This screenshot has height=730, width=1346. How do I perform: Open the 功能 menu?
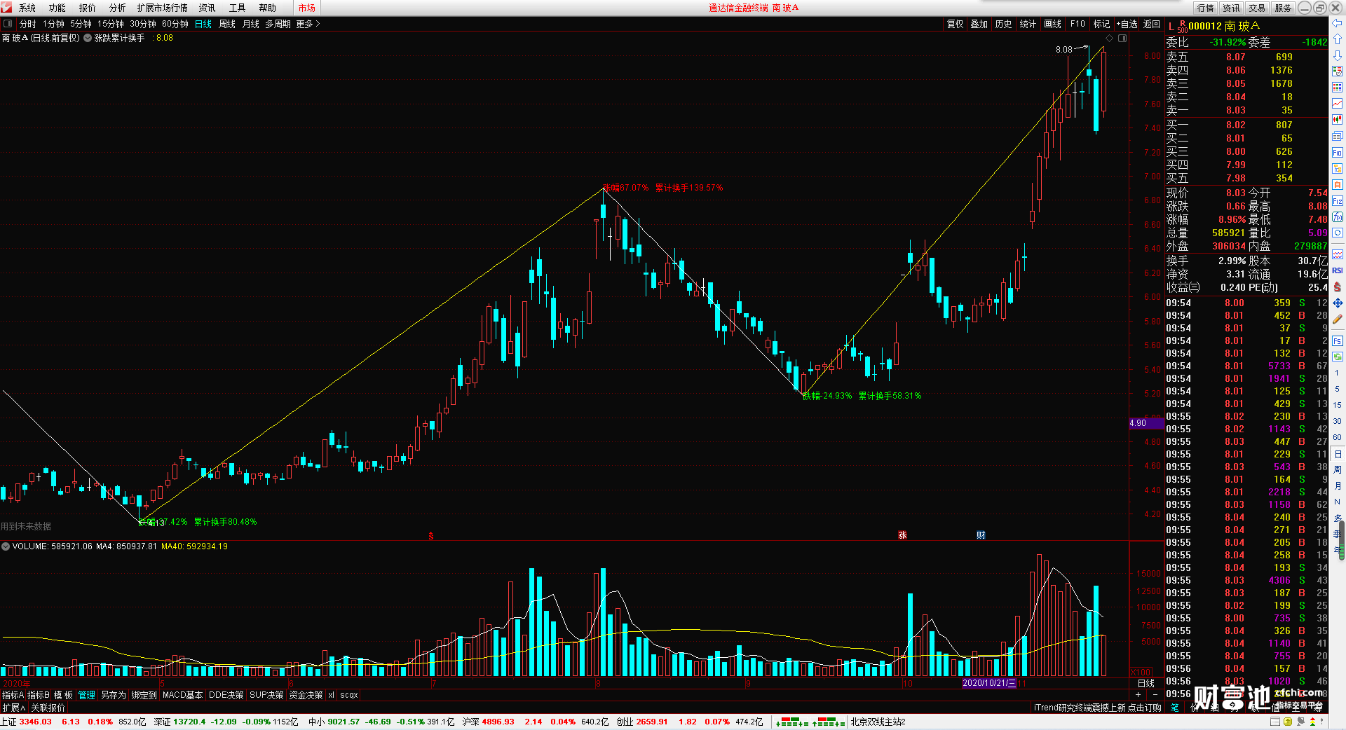tap(57, 8)
